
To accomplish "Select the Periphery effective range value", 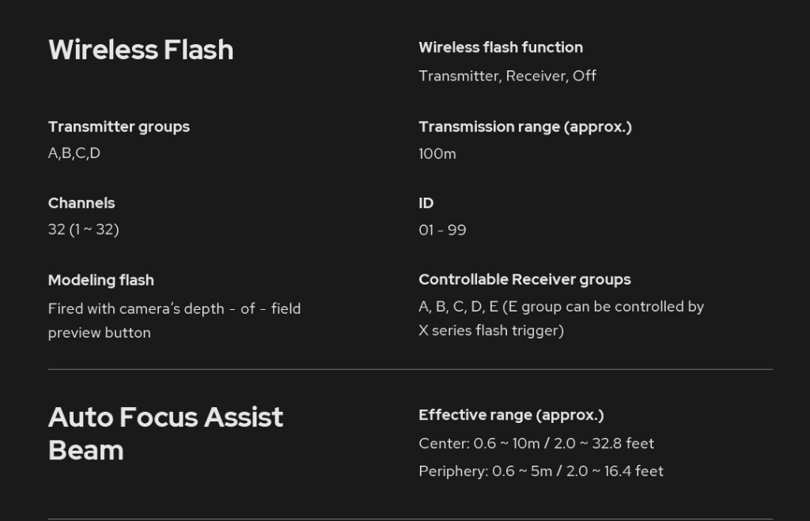I will coord(541,471).
